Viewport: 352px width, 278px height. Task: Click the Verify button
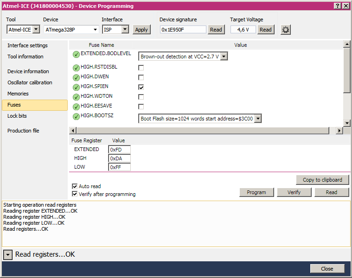[x=294, y=192]
